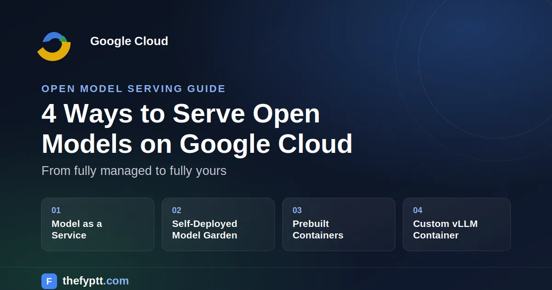The width and height of the screenshot is (552, 290).
Task: Open the "Self-Deployed Model Garden" card
Action: [x=218, y=224]
